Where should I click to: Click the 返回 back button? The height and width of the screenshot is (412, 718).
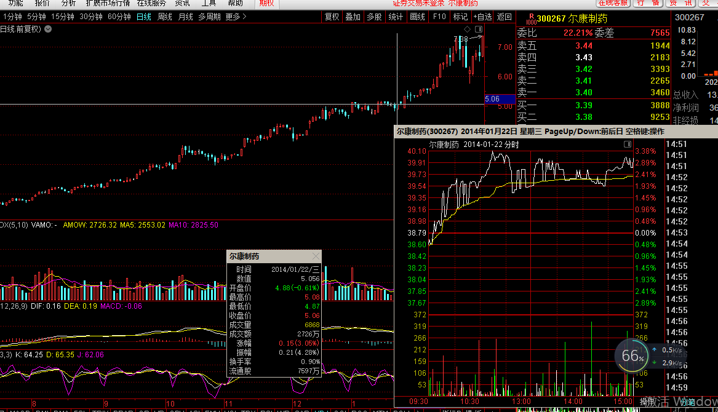504,17
